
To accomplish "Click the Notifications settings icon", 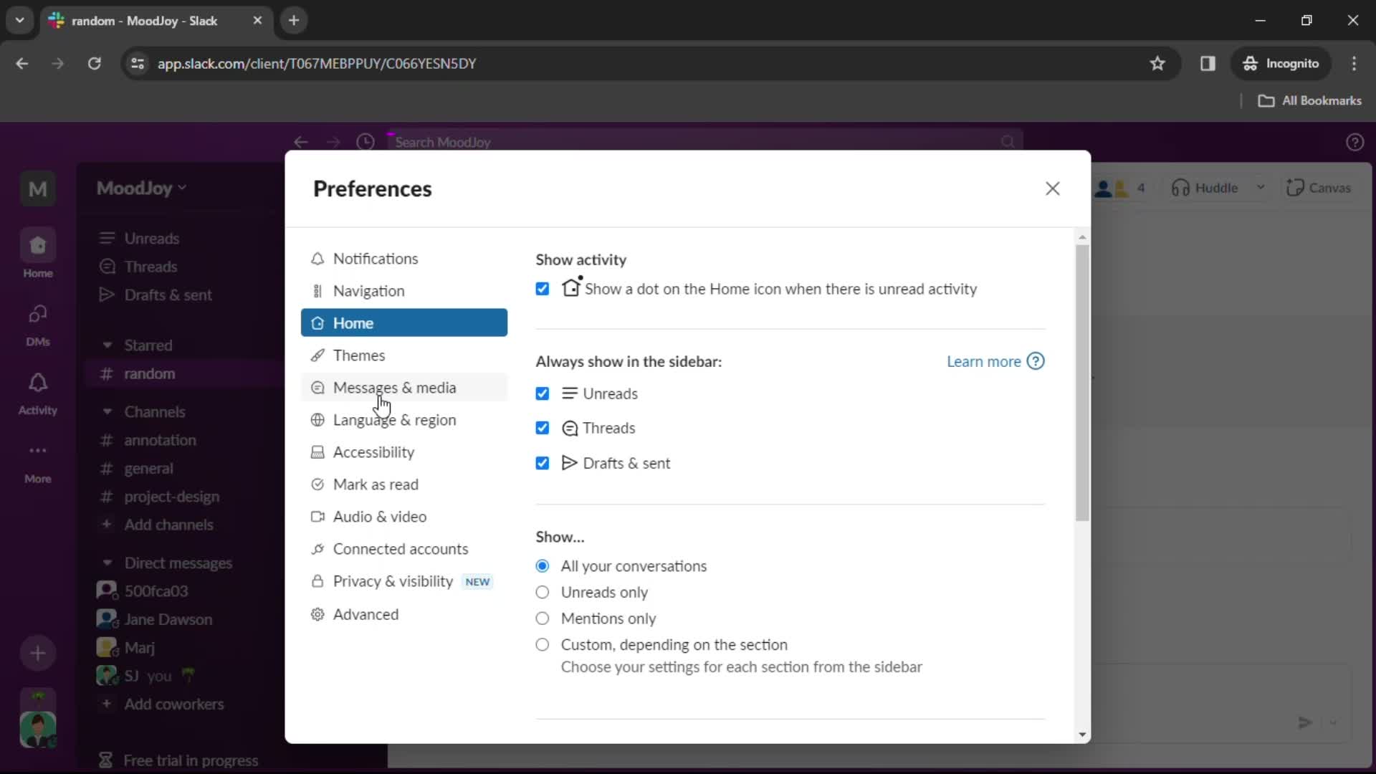I will (318, 259).
